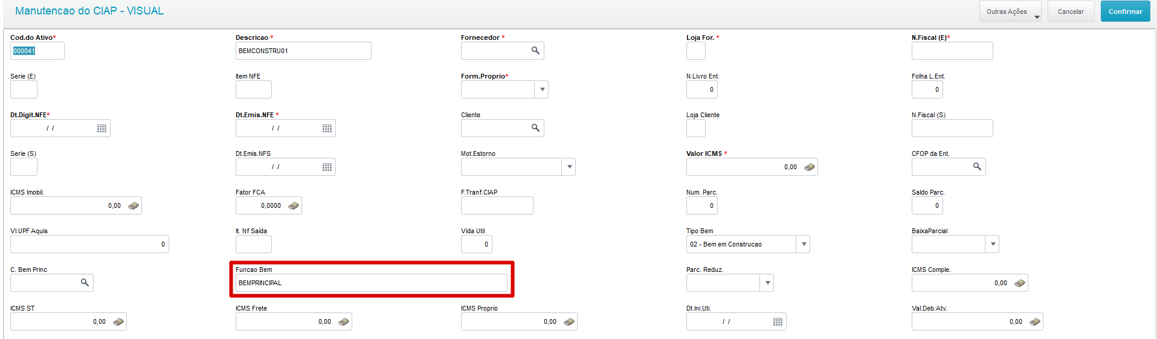Click the C. Bem Princ search icon
Image resolution: width=1157 pixels, height=339 pixels.
pyautogui.click(x=85, y=283)
